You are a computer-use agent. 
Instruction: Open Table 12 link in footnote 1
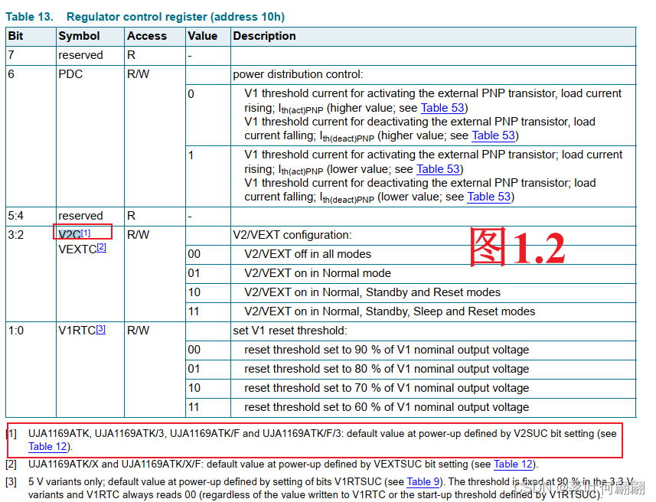point(47,447)
